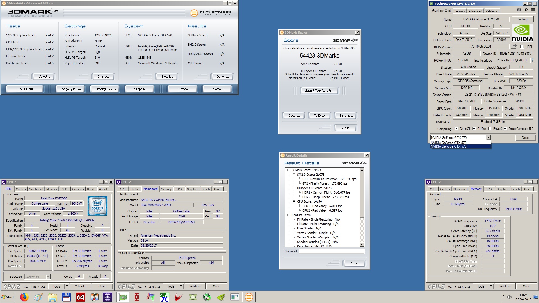This screenshot has height=303, width=539.
Task: Open Paint palette icon in taskbar
Action: point(38,297)
